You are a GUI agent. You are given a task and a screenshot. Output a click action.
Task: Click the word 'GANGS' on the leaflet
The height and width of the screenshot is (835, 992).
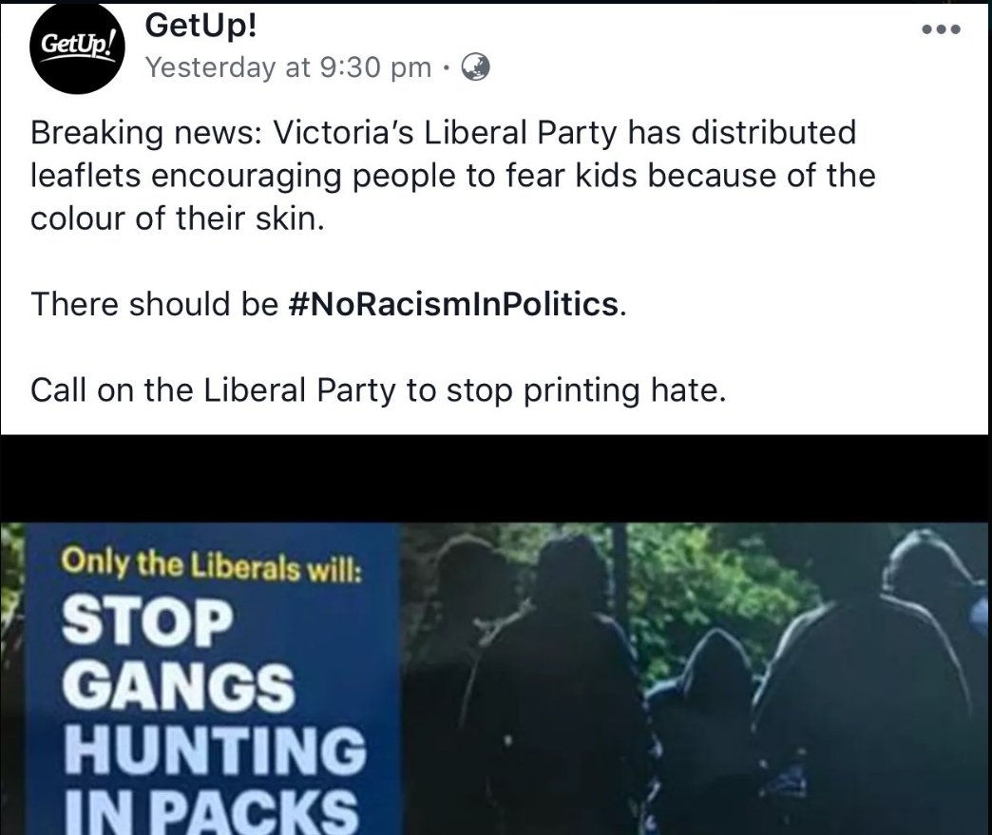pos(178,687)
